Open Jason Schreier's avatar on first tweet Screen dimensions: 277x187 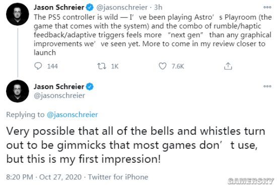(18, 14)
